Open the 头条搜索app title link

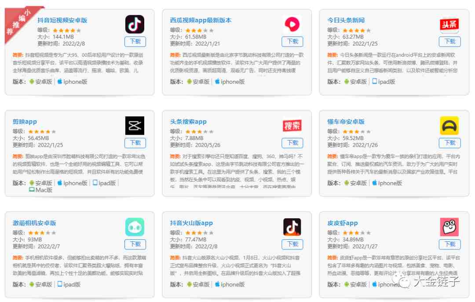point(188,122)
